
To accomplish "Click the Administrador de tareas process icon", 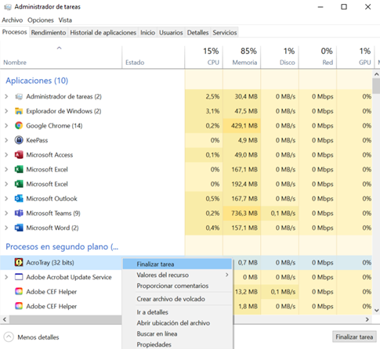I will click(x=19, y=97).
